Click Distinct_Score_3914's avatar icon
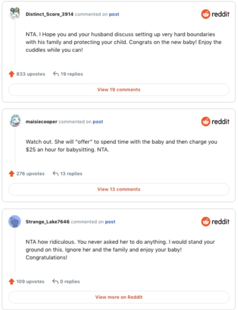Screen dimensions: 238x310 click(15, 14)
